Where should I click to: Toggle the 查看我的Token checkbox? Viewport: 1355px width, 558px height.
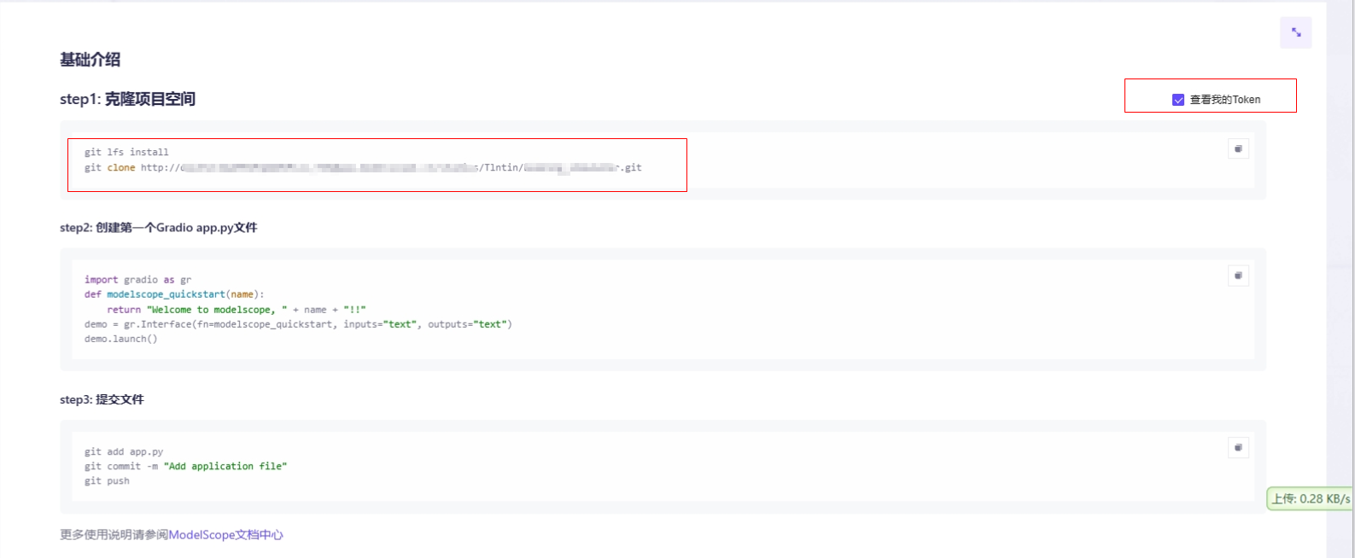coord(1178,100)
